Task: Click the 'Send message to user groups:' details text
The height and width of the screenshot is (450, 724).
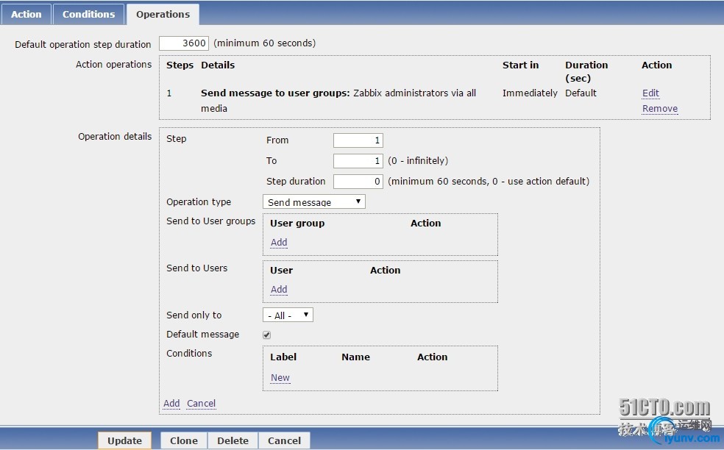Action: tap(275, 93)
